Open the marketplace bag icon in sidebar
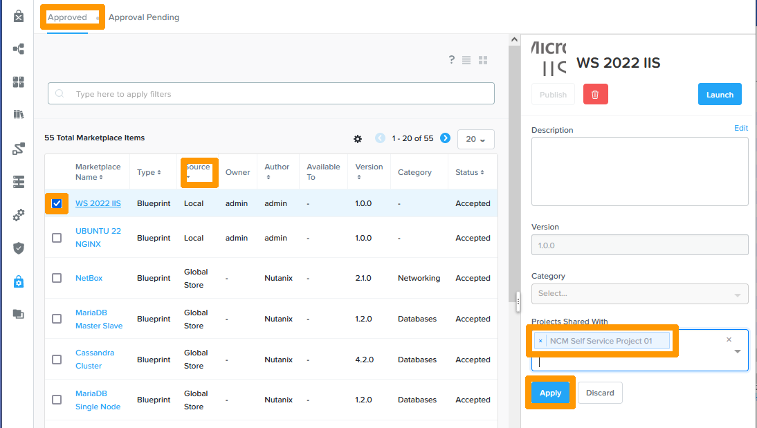757x428 pixels. [19, 16]
